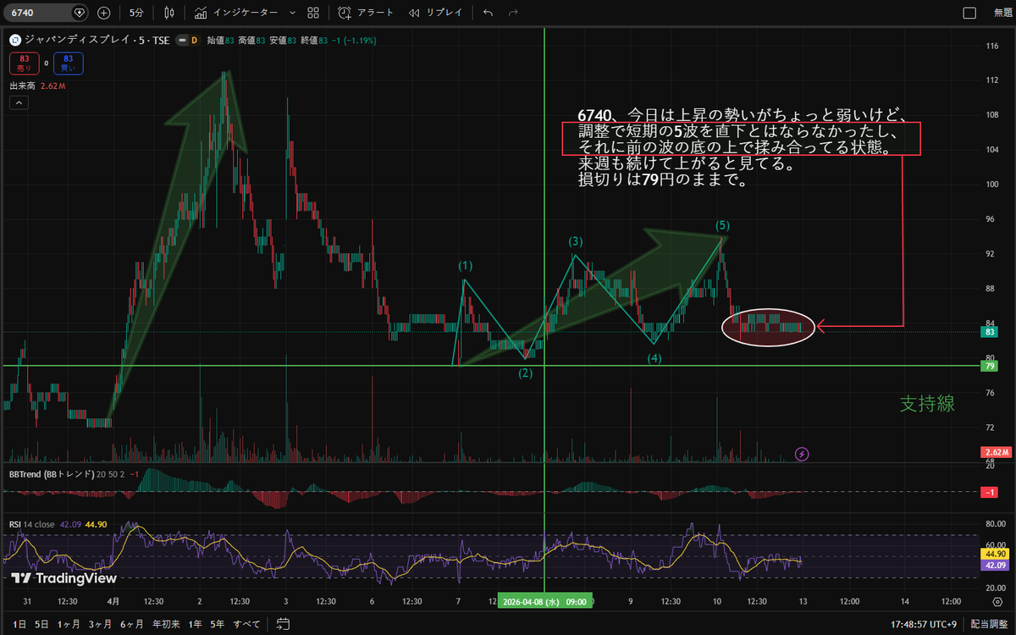Expand the indicators favorites dropdown arrow
Image resolution: width=1016 pixels, height=635 pixels.
click(x=292, y=13)
